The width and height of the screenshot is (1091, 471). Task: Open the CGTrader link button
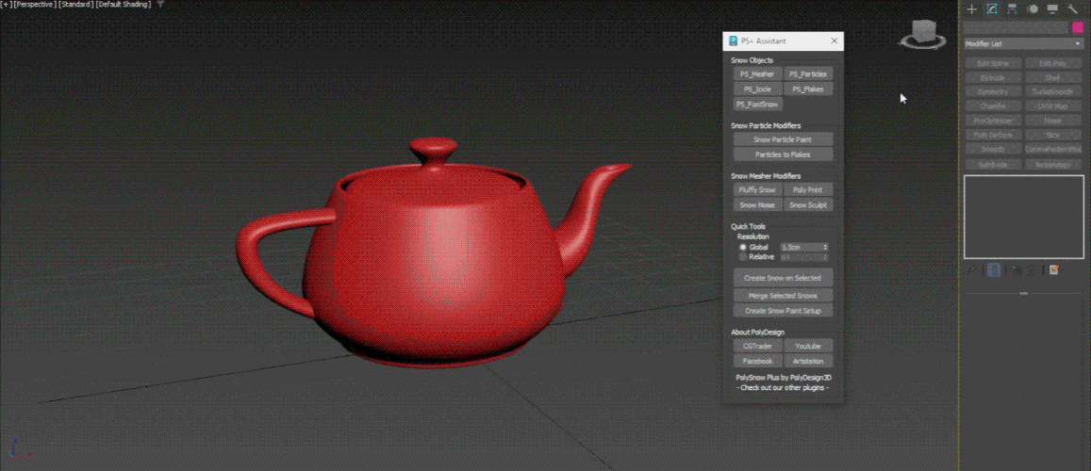click(758, 346)
